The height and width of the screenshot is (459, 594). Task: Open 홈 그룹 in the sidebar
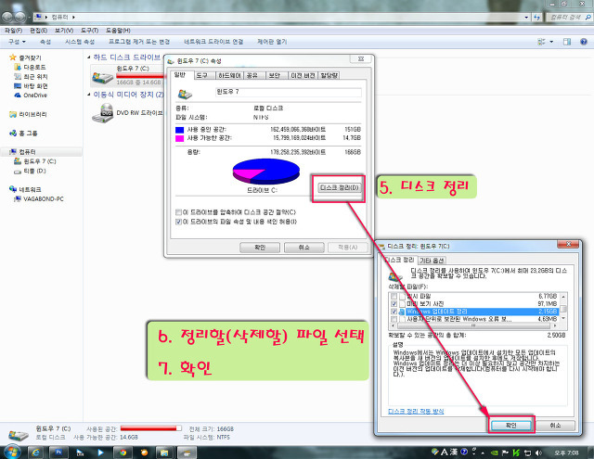(23, 133)
